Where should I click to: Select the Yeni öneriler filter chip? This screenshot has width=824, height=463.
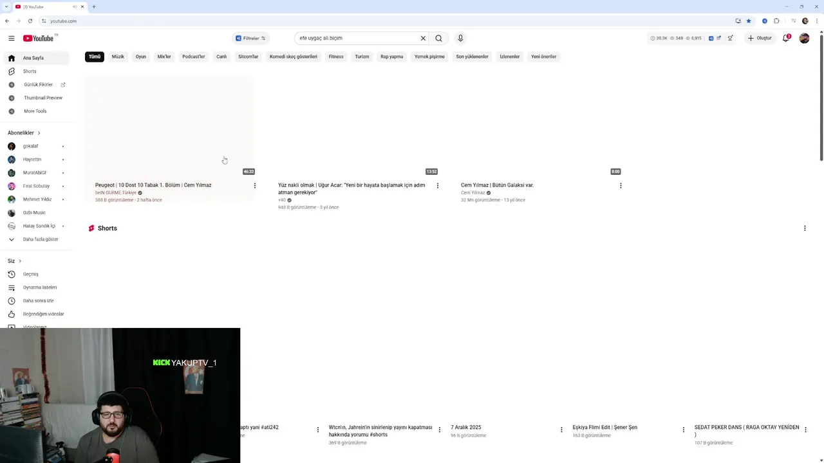click(544, 57)
